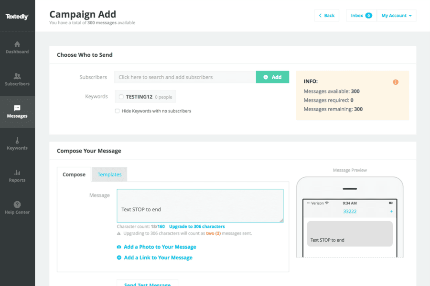Check the TESTING12 keyword checkbox
Image resolution: width=430 pixels, height=286 pixels.
(x=121, y=97)
